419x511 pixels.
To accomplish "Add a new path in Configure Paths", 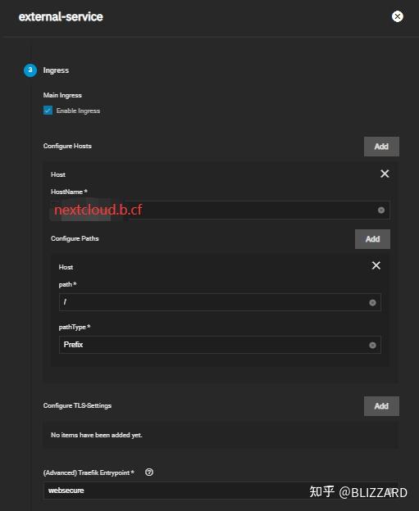I will 372,239.
